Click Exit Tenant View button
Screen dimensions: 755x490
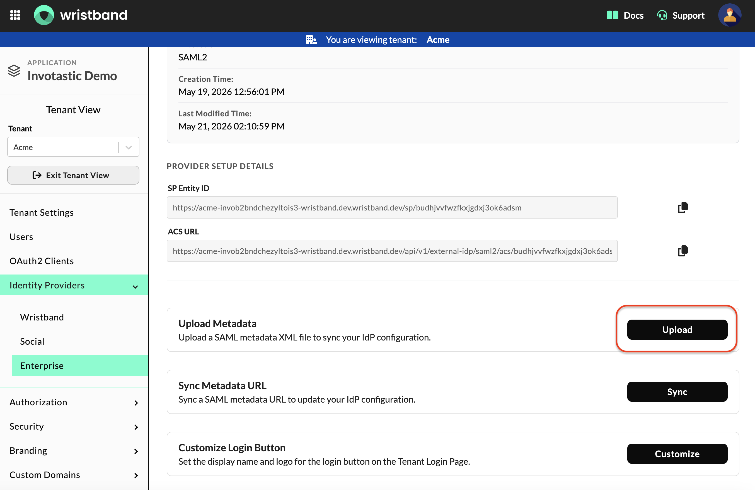(x=73, y=175)
